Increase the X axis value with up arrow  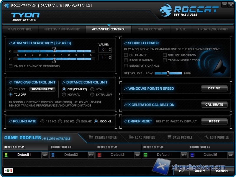pos(110,48)
